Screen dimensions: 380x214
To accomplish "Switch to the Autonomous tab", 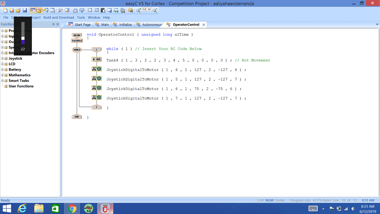I will coord(150,24).
